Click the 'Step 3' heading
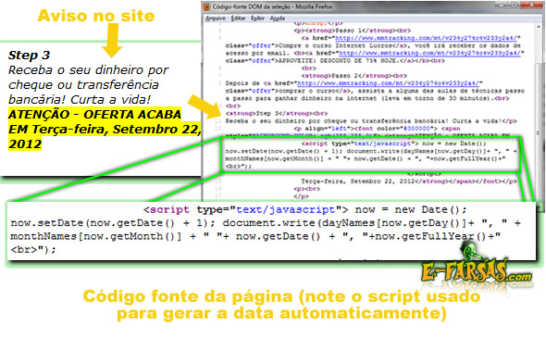Screen dimensions: 546x337 coord(29,55)
